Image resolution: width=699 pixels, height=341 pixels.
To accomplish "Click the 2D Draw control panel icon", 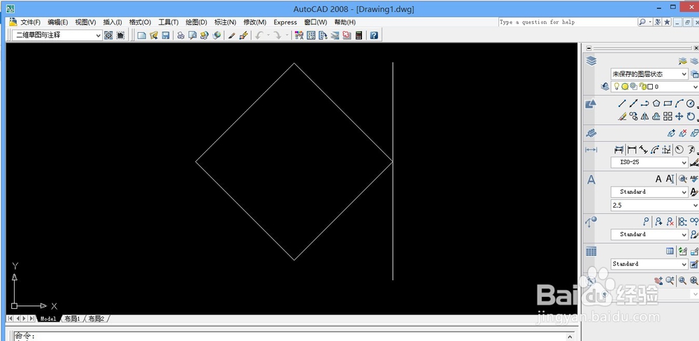I will [591, 104].
